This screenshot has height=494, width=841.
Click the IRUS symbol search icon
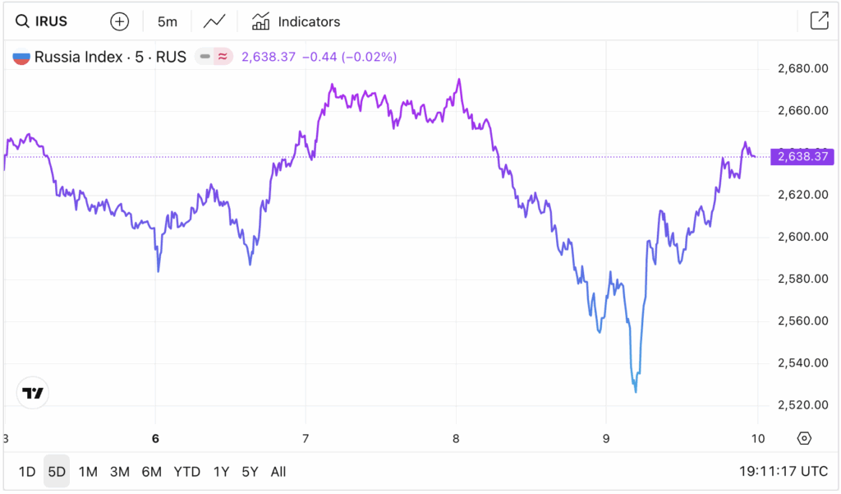point(22,21)
